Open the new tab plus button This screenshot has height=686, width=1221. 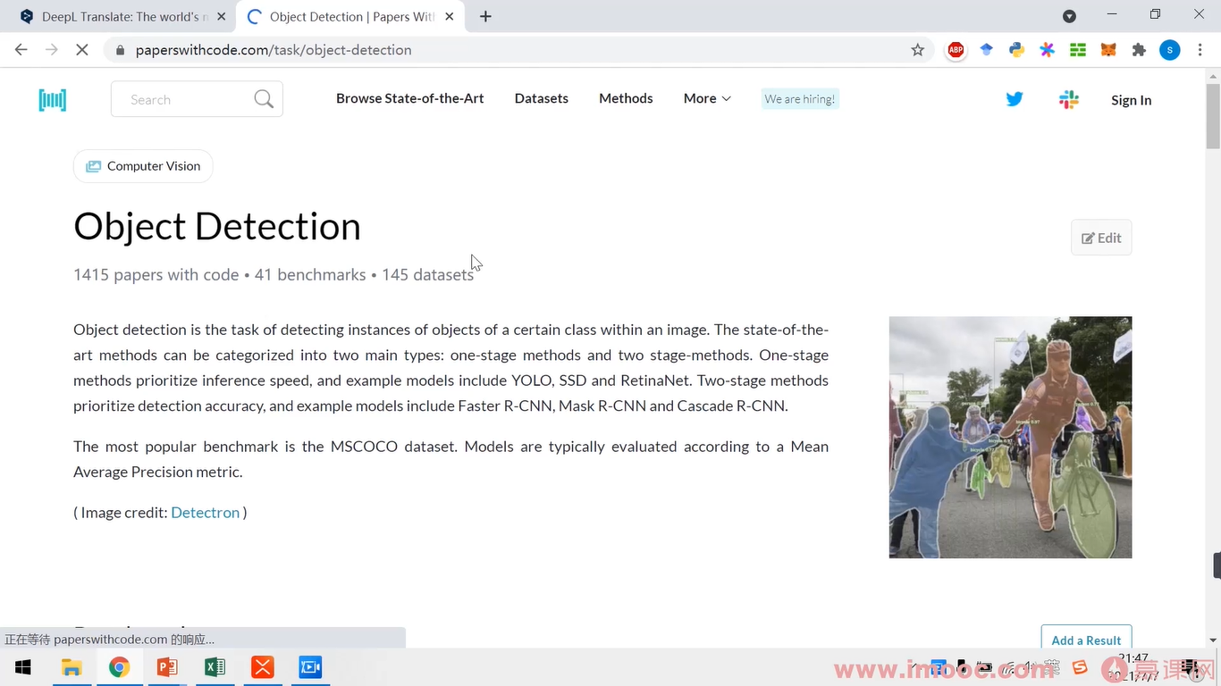coord(485,16)
